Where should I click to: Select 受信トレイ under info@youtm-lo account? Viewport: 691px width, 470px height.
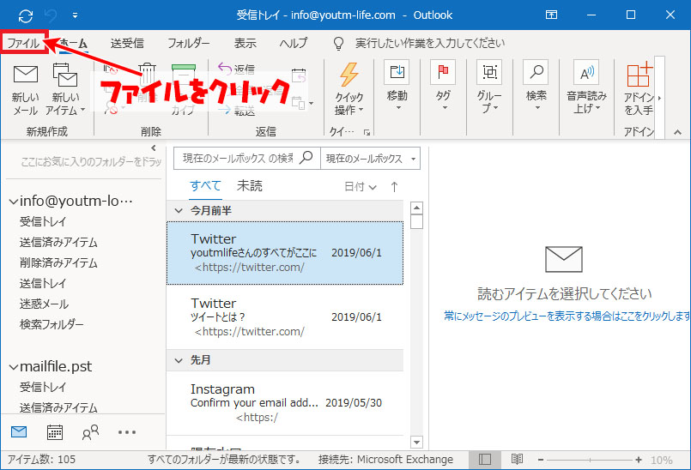coord(43,221)
